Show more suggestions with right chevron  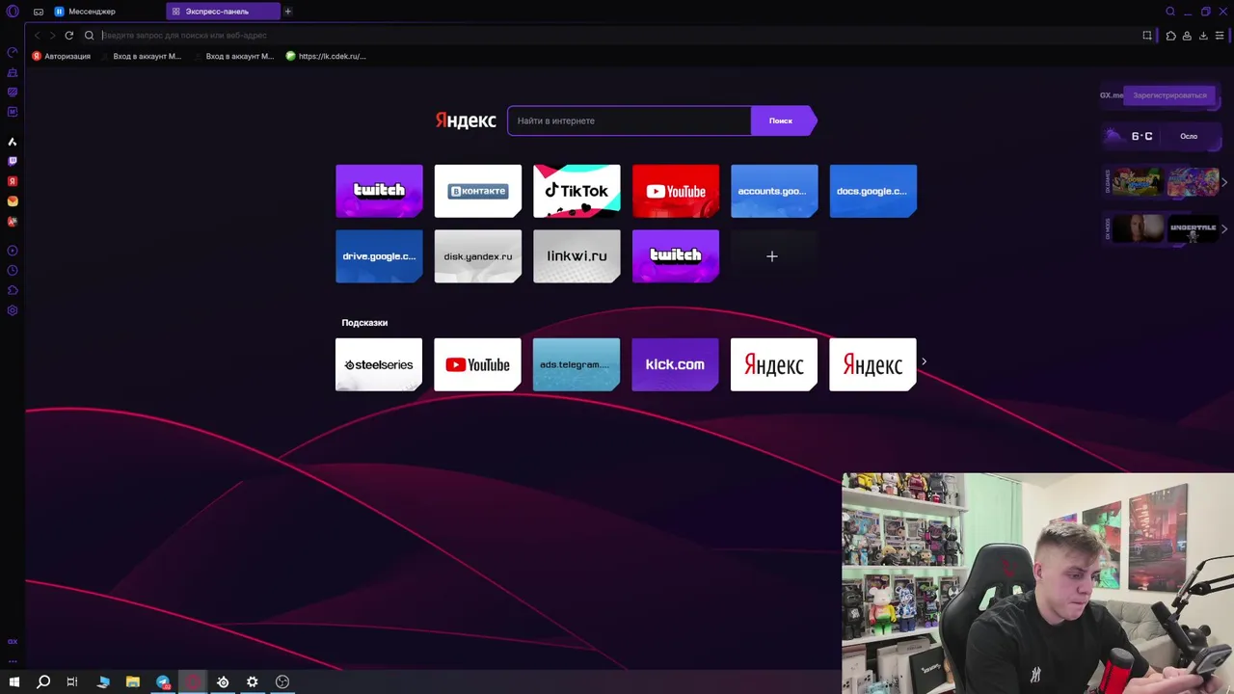[924, 362]
